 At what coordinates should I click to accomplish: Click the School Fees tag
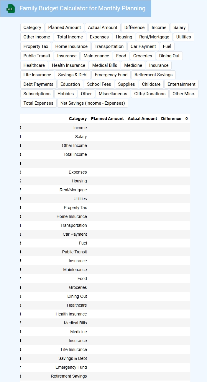(99, 84)
